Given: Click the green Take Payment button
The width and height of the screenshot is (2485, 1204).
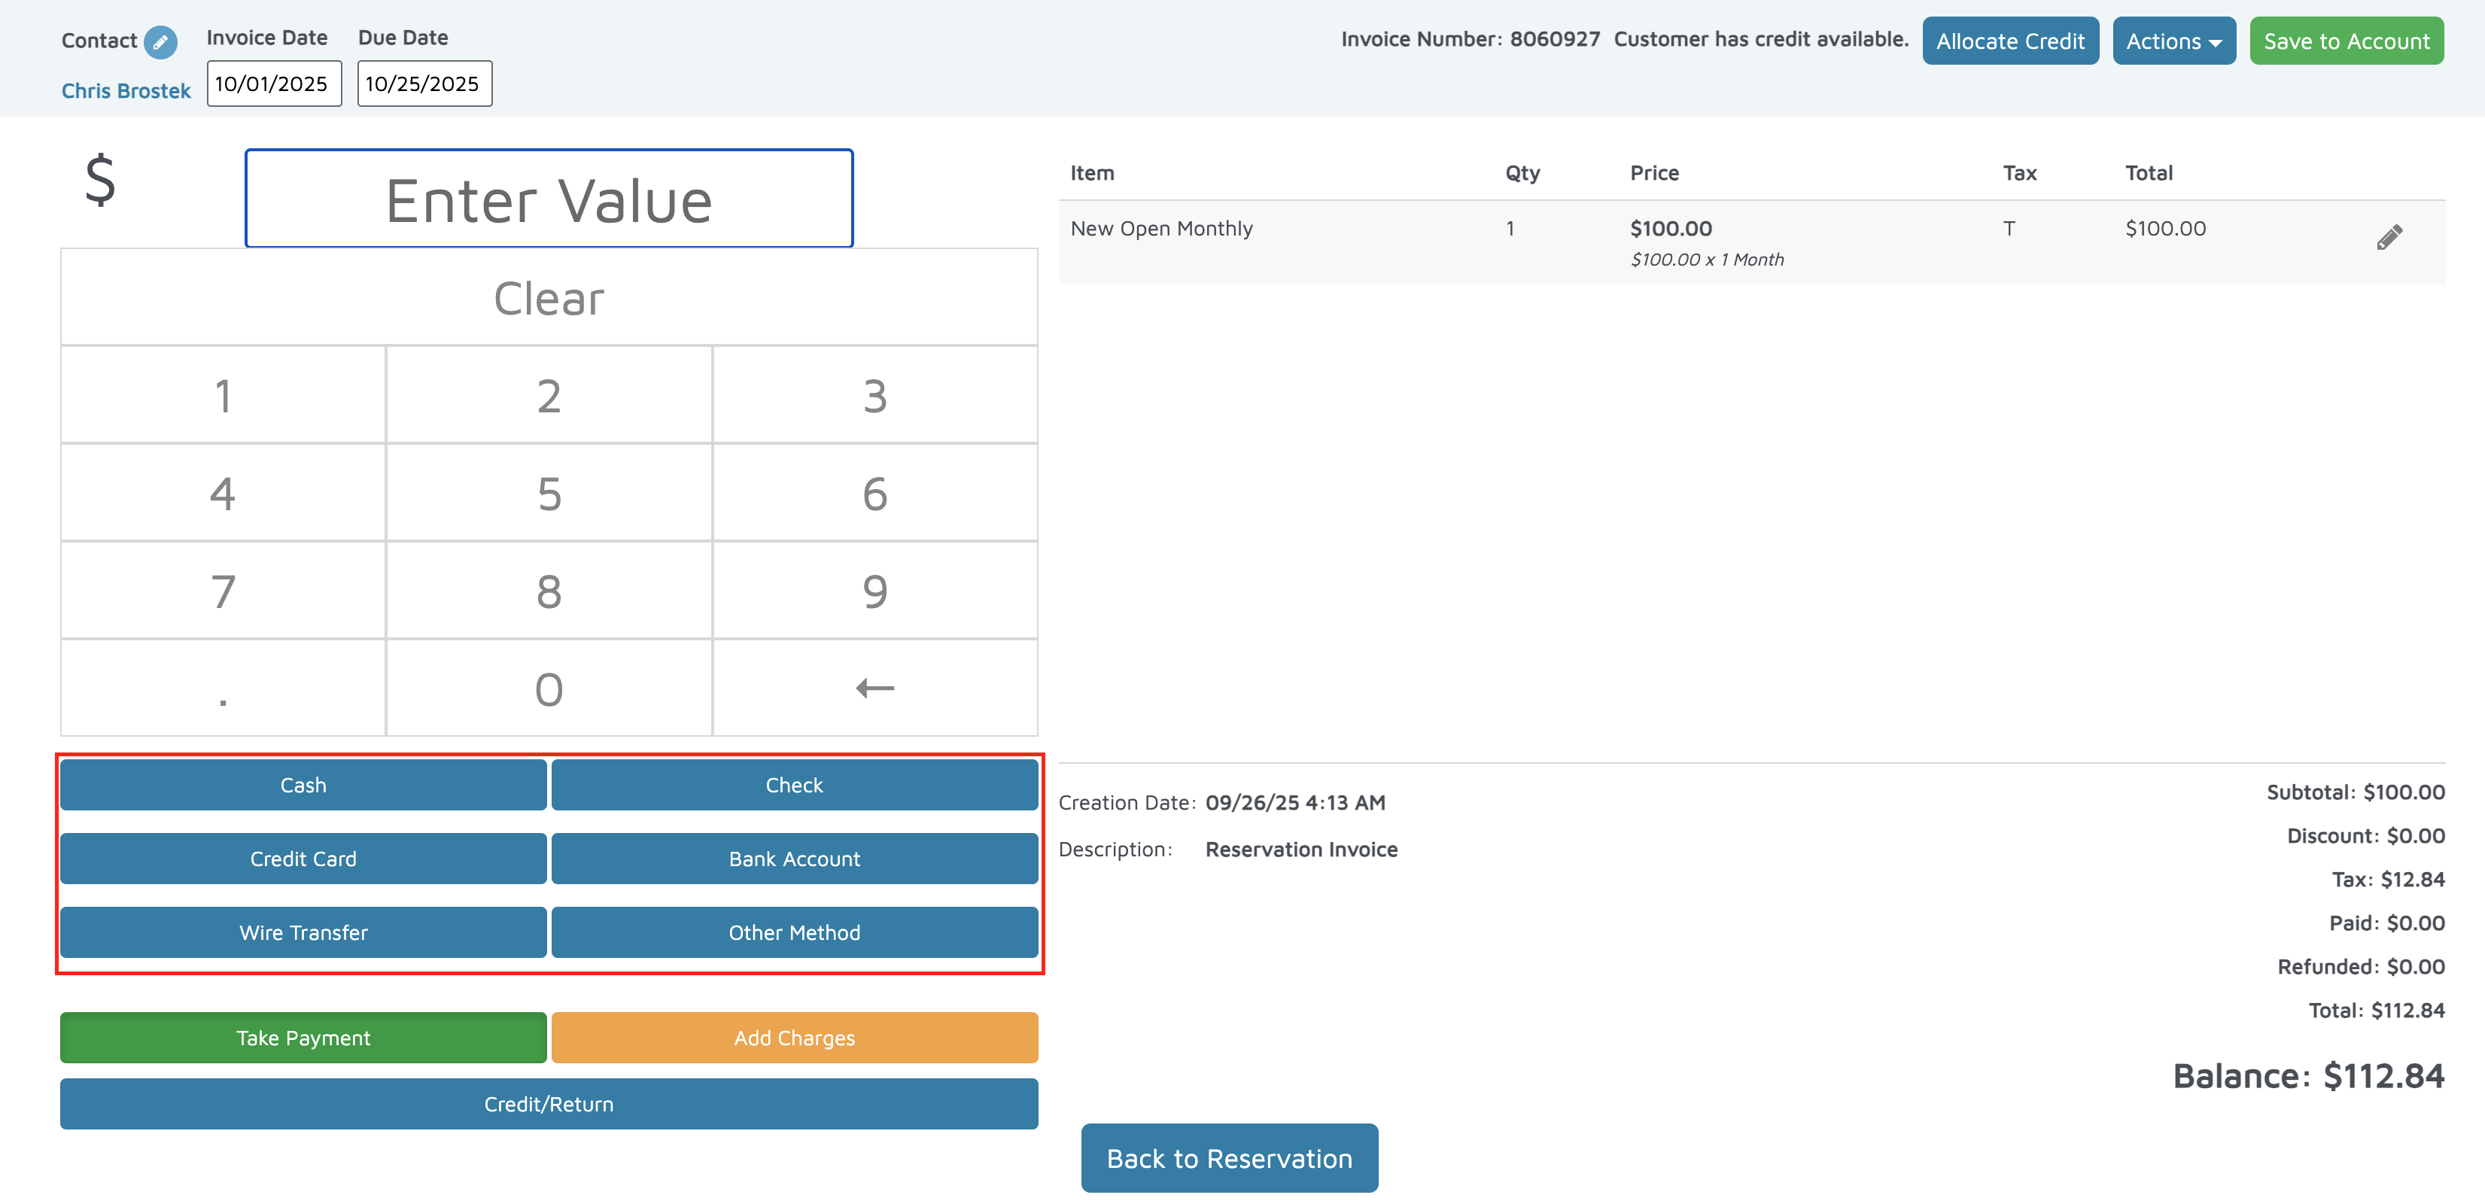Looking at the screenshot, I should tap(303, 1038).
